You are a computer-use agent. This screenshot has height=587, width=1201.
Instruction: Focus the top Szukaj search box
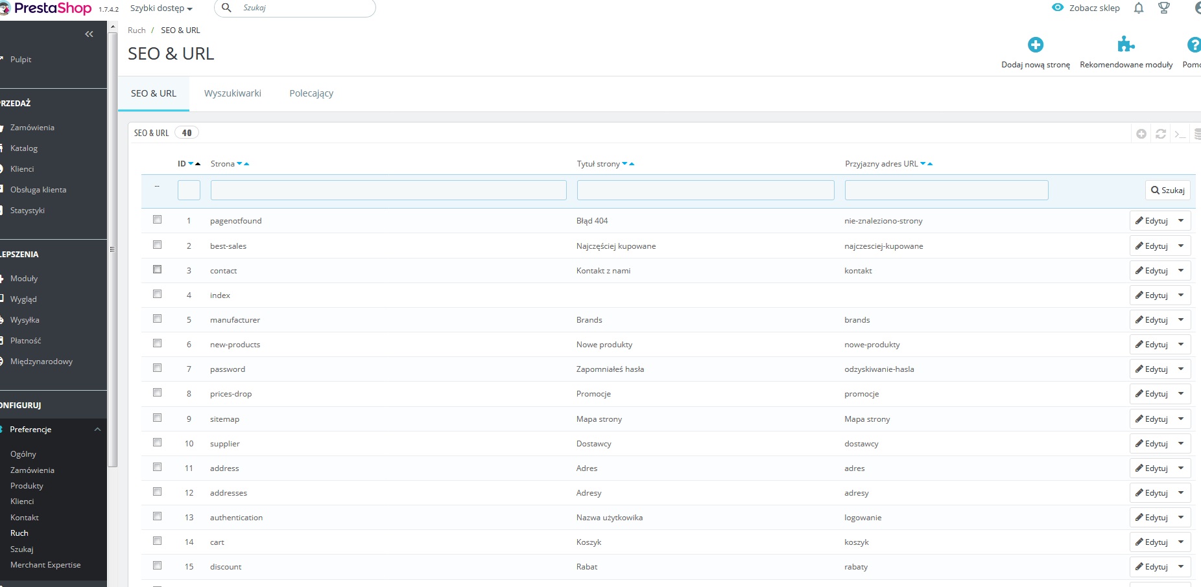295,8
